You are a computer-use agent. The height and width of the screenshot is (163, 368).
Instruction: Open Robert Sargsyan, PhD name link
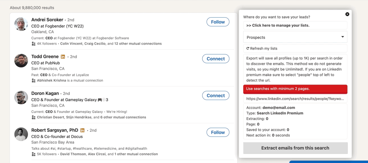click(55, 130)
